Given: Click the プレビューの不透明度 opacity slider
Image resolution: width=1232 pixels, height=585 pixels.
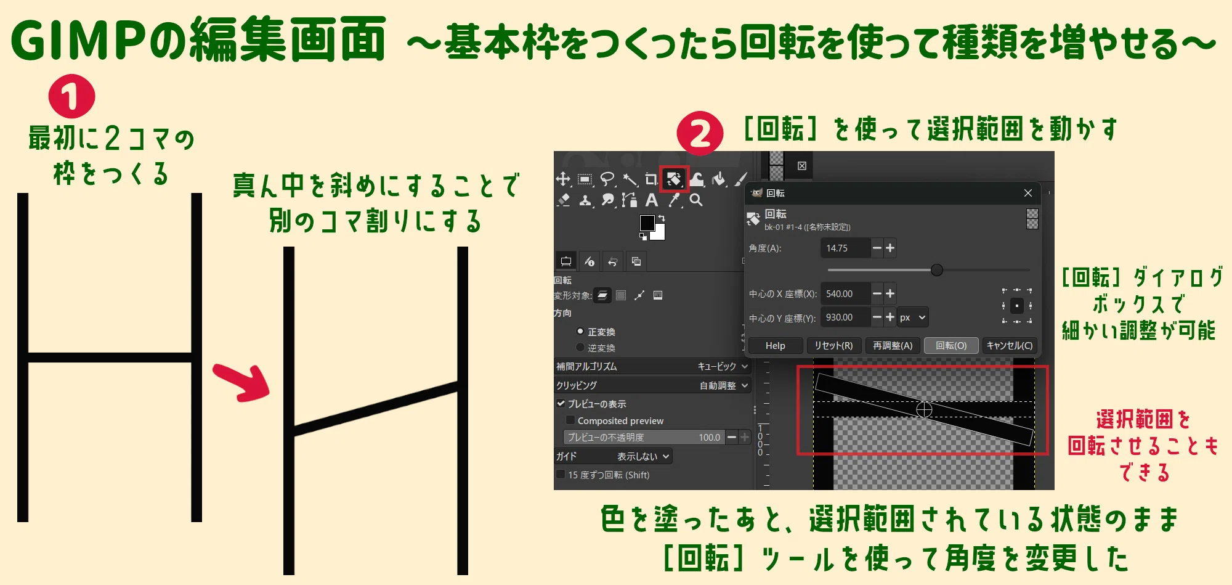Looking at the screenshot, I should (x=643, y=437).
